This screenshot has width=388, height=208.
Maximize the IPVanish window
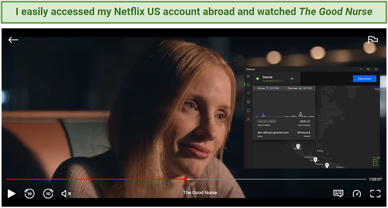368,69
